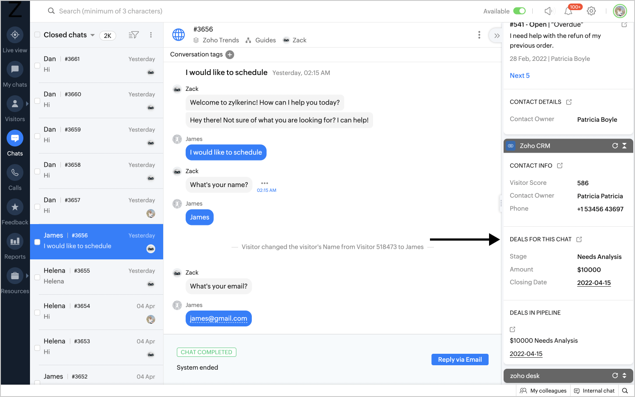
Task: Click the $10000 Needs Analysis pipeline deal
Action: 544,341
